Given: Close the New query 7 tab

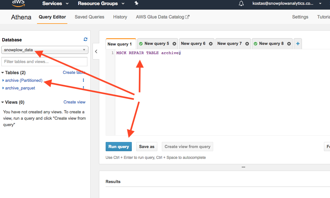Looking at the screenshot, I should click(x=247, y=44).
